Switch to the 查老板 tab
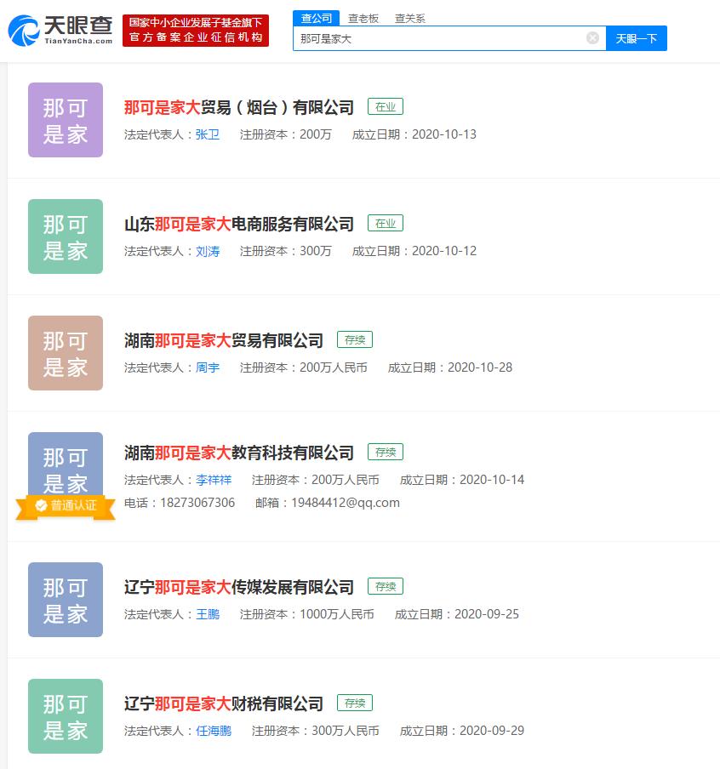Image resolution: width=720 pixels, height=769 pixels. pos(363,18)
